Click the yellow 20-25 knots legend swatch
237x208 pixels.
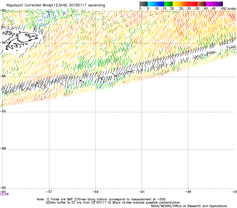pyautogui.click(x=177, y=4)
